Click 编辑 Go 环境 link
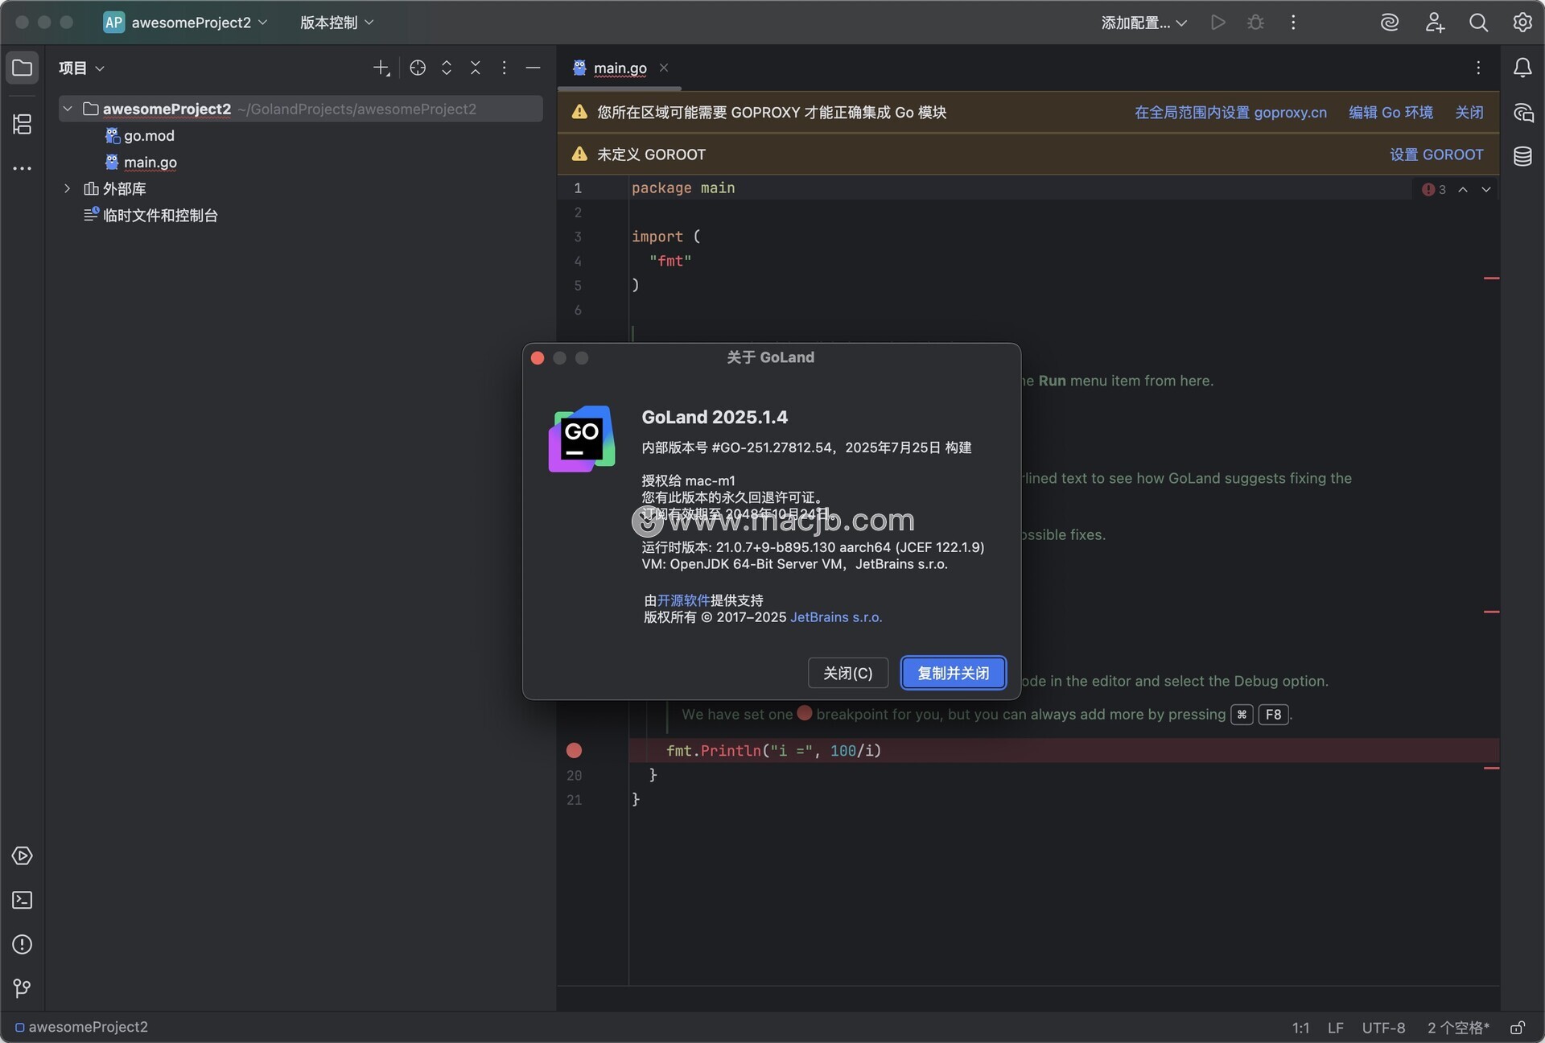This screenshot has width=1545, height=1043. [x=1390, y=112]
